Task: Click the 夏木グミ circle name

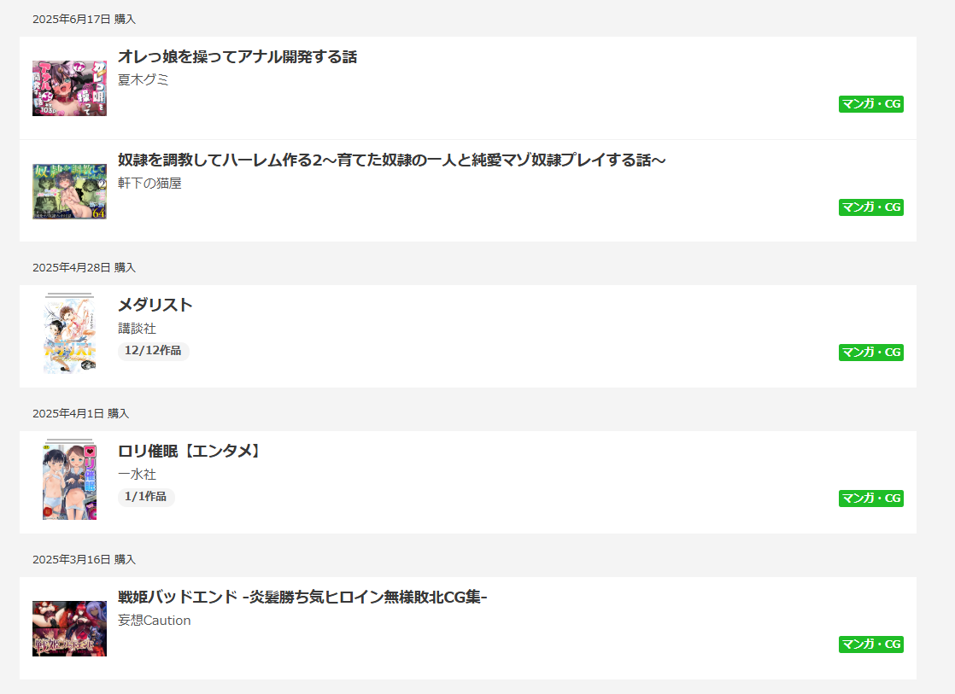Action: pos(144,80)
